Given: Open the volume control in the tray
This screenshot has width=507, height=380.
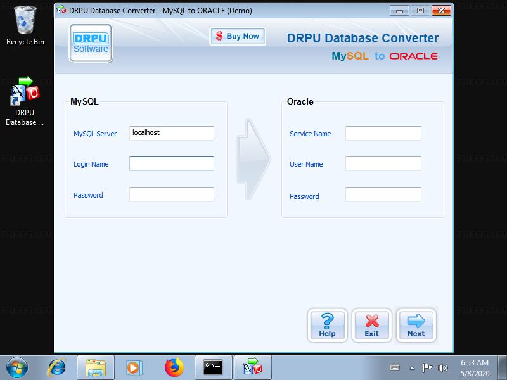Looking at the screenshot, I should [x=442, y=367].
